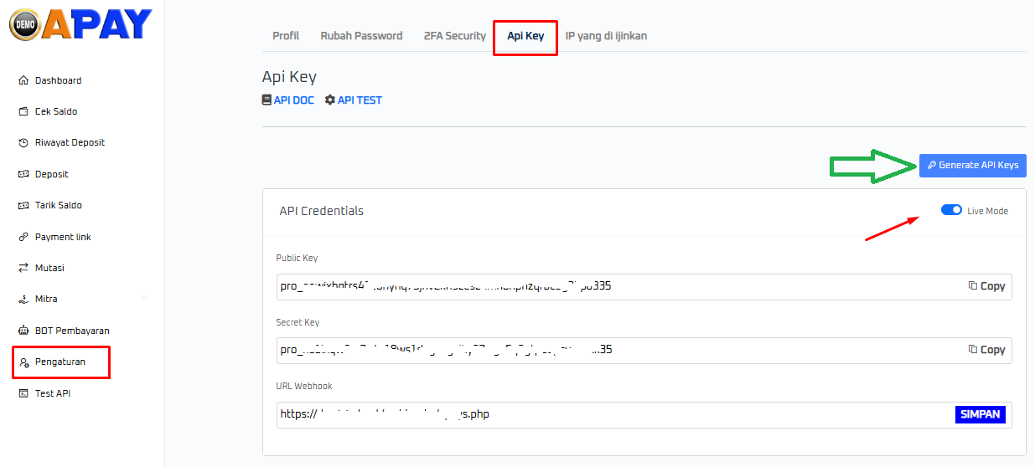Switch to Rubah Password tab
This screenshot has width=1035, height=467.
pyautogui.click(x=361, y=36)
